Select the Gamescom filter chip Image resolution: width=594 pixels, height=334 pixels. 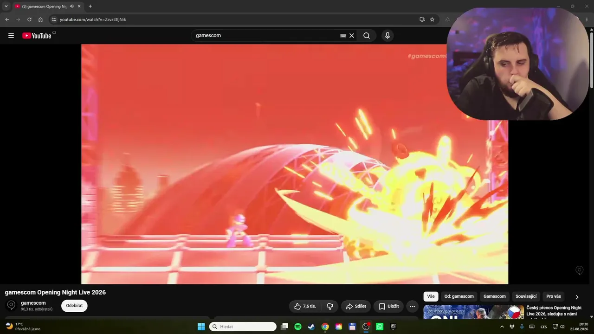click(495, 296)
